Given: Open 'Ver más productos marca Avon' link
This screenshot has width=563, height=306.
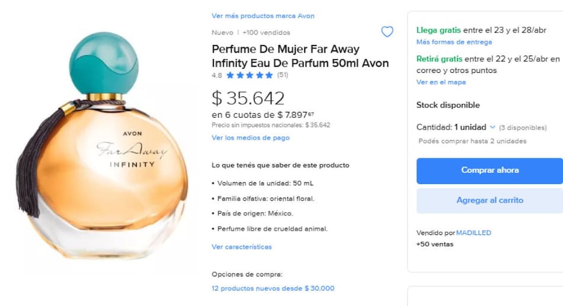Looking at the screenshot, I should tap(263, 16).
